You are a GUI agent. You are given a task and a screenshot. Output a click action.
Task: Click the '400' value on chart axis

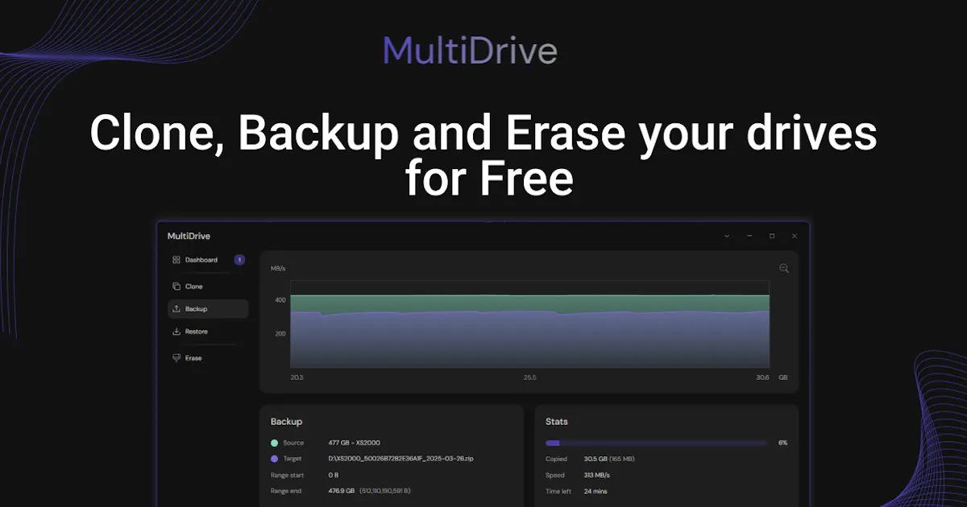pos(280,300)
